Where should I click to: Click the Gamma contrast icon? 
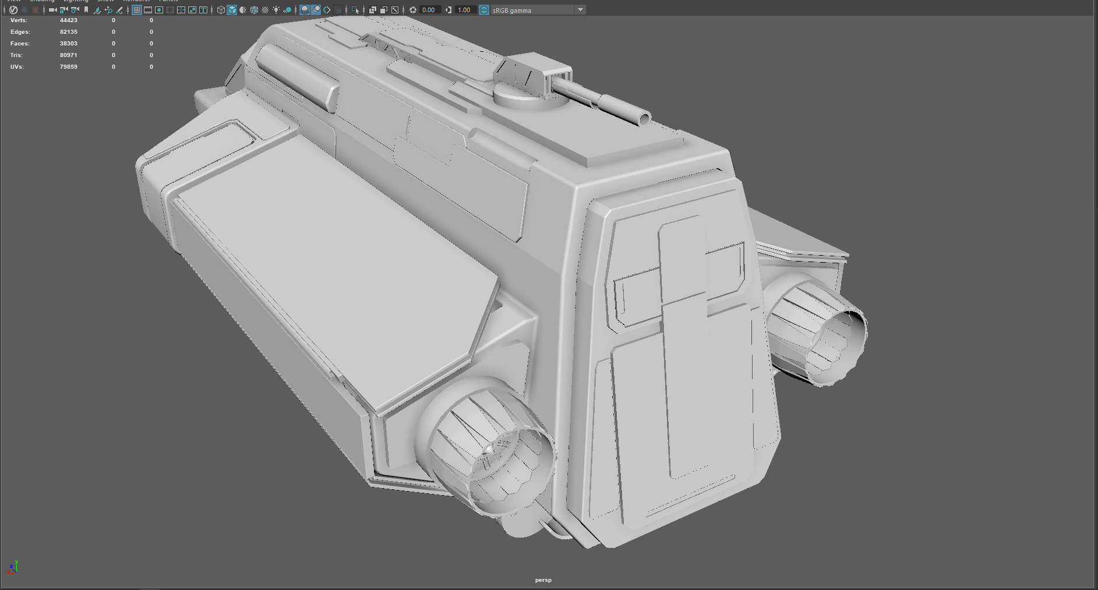point(448,10)
